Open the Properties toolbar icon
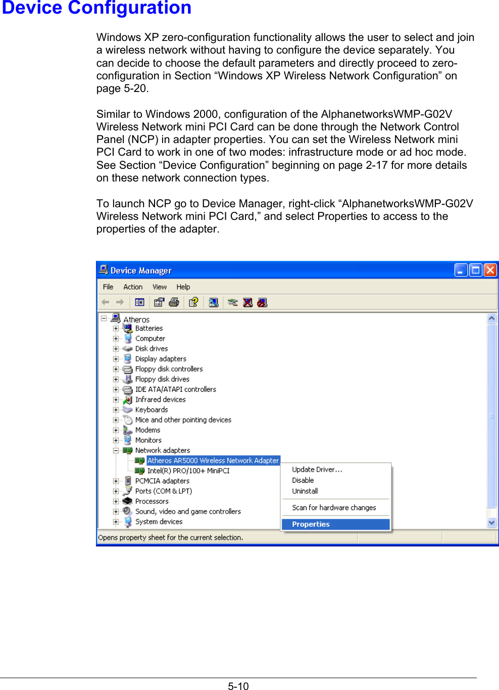The width and height of the screenshot is (499, 690). click(159, 302)
